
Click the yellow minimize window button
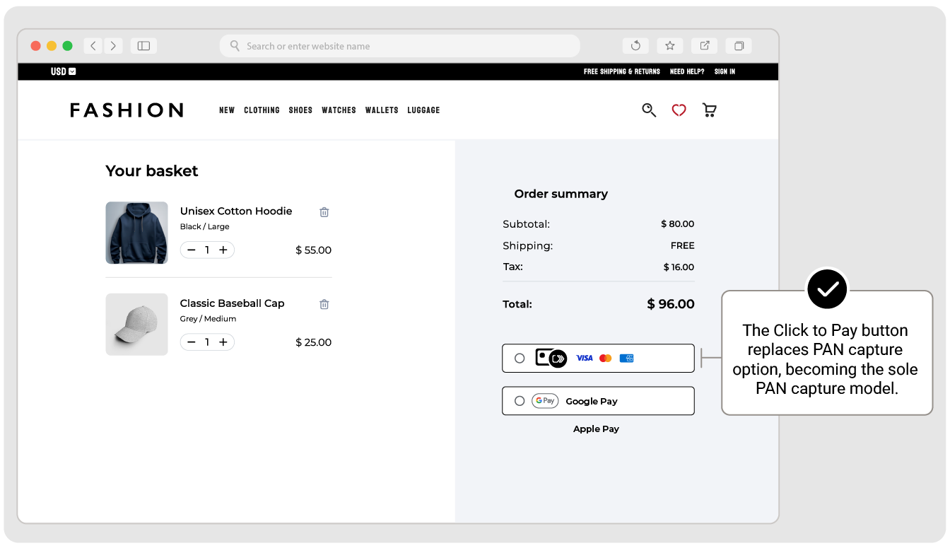point(52,46)
